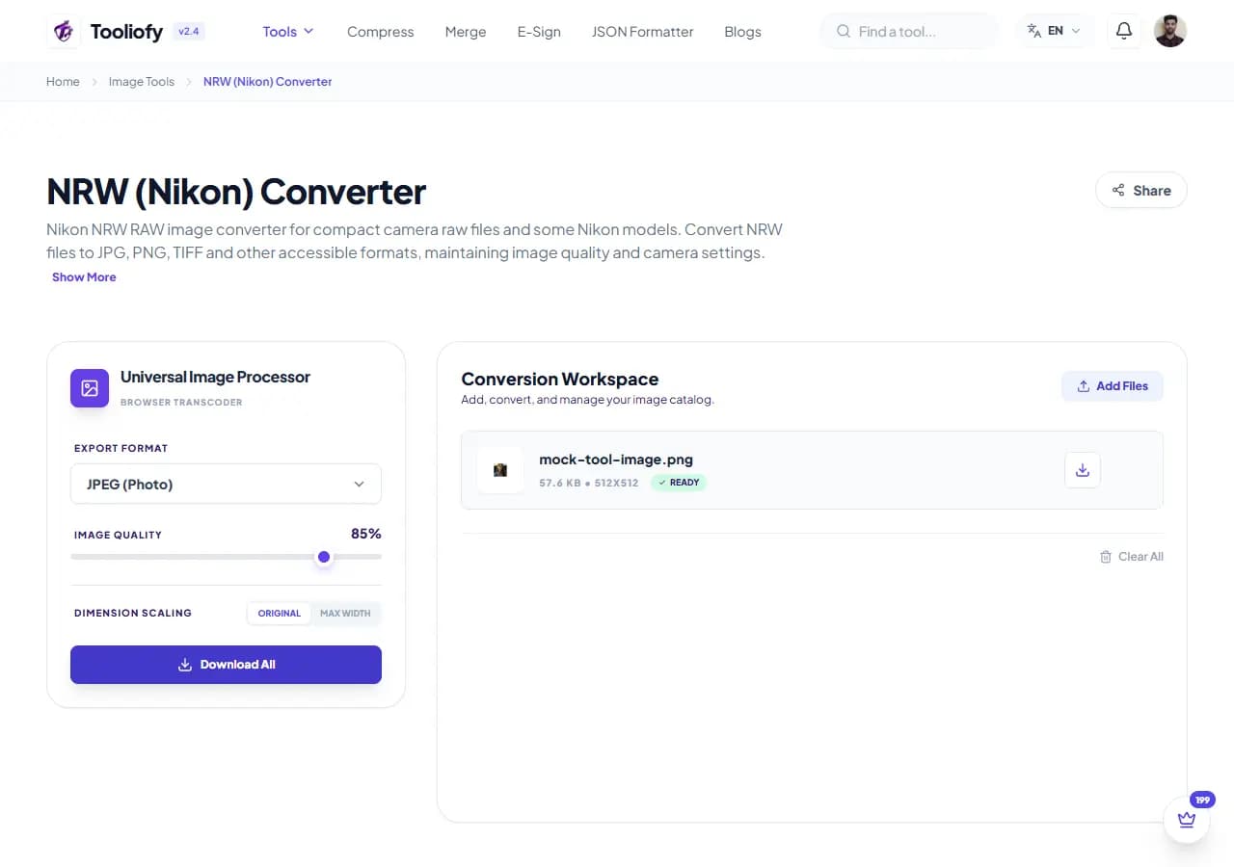
Task: Click the NRW (Nikon) Converter breadcrumb
Action: click(268, 82)
